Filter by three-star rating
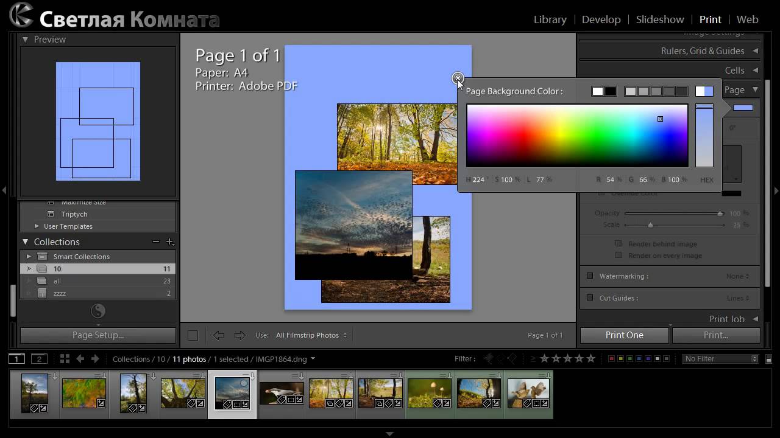The height and width of the screenshot is (438, 780). coord(567,359)
